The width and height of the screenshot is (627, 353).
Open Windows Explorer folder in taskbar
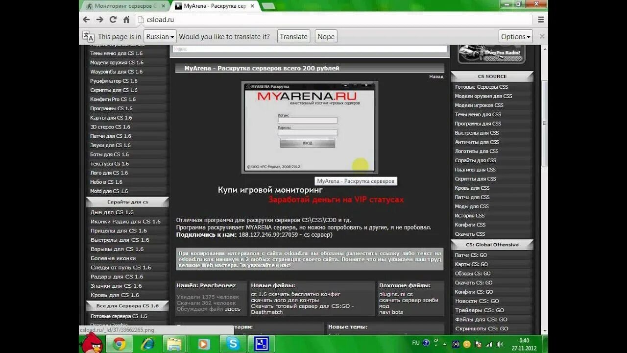pos(174,344)
